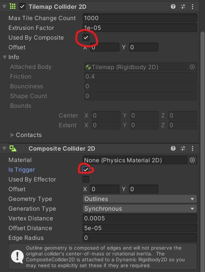Open Composite Collider 2D preset settings icon
The width and height of the screenshot is (205, 272).
183,148
